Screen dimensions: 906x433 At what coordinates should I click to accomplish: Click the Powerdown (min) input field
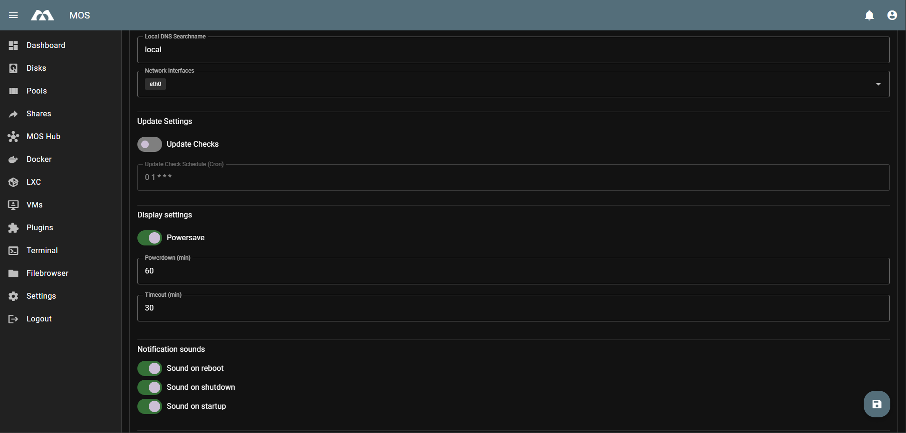tap(513, 271)
